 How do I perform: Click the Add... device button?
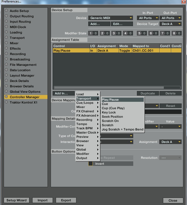(99, 24)
